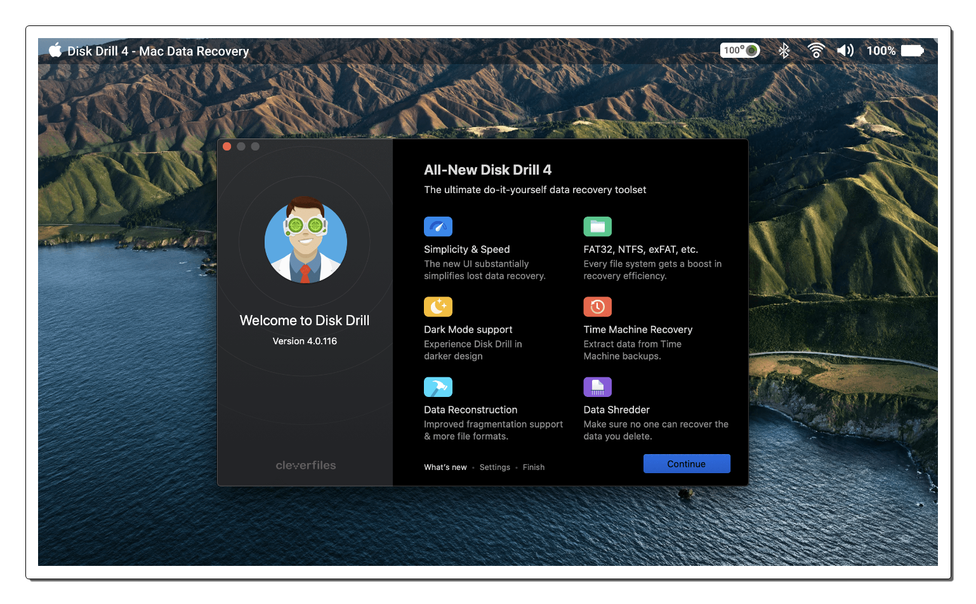Open the Wi-Fi status menu
This screenshot has width=976, height=604.
pyautogui.click(x=816, y=50)
